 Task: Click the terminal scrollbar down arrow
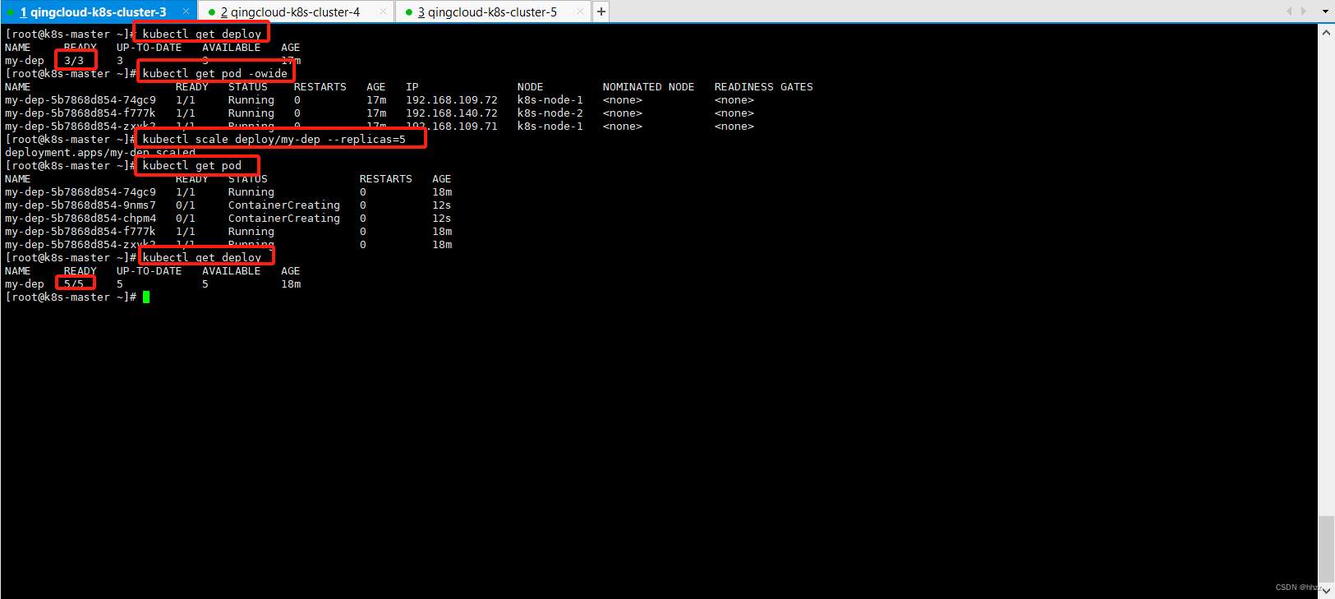click(1326, 591)
